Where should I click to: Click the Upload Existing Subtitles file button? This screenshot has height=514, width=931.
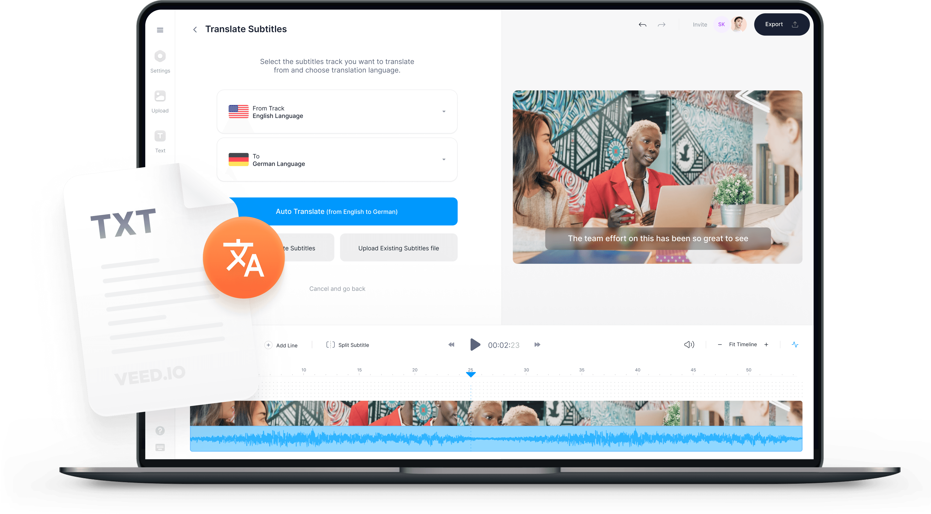point(399,248)
